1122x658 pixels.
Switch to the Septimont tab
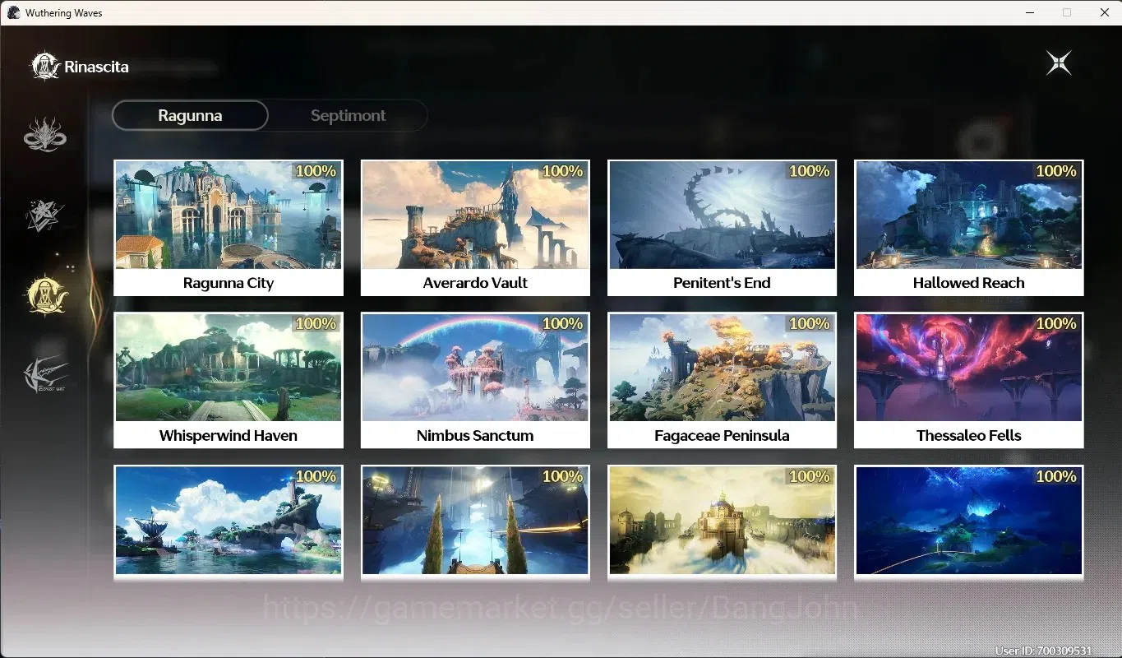(x=348, y=115)
